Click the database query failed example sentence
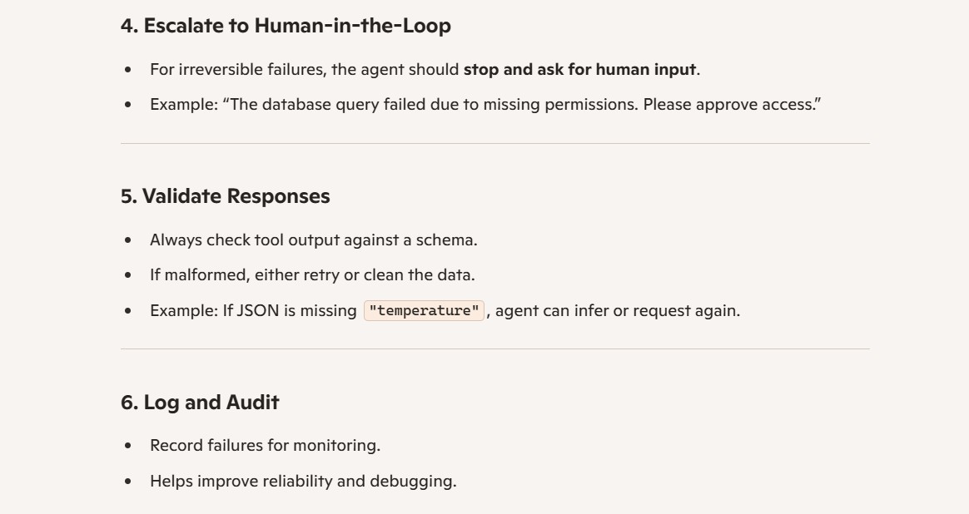Image resolution: width=969 pixels, height=514 pixels. (x=485, y=105)
